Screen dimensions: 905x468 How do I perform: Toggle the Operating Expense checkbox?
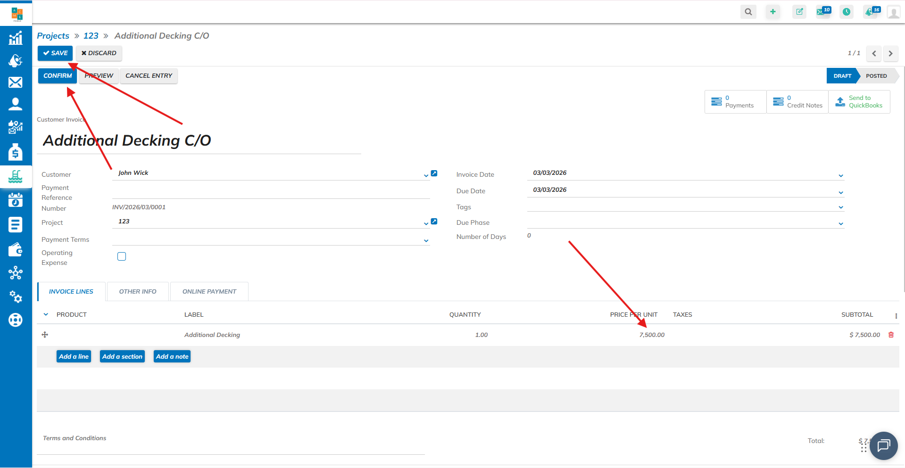point(122,256)
